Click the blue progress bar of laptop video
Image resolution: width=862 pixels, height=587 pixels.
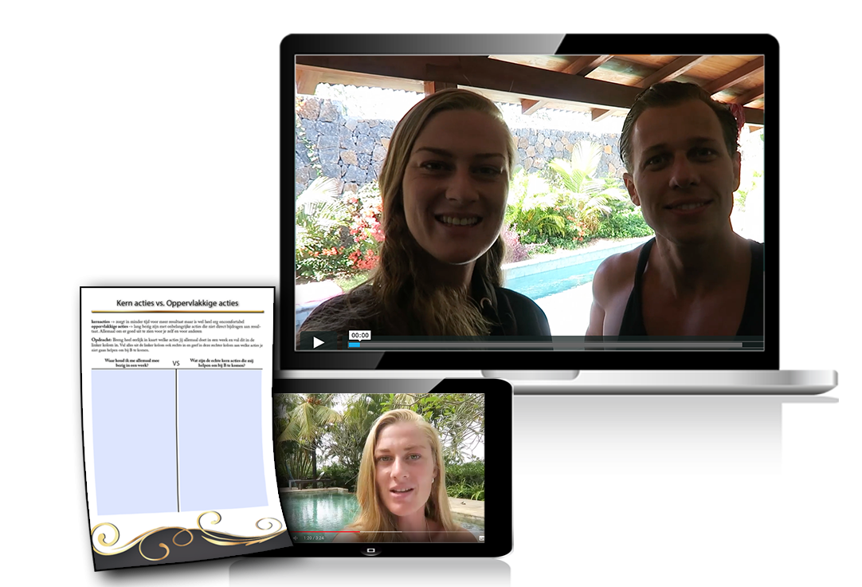click(x=355, y=345)
